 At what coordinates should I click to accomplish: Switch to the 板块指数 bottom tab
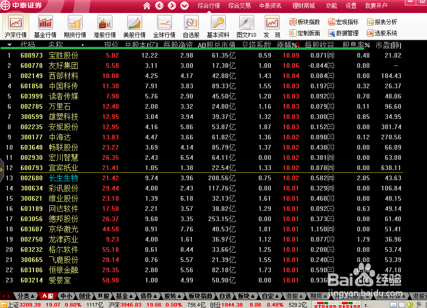tap(200, 296)
